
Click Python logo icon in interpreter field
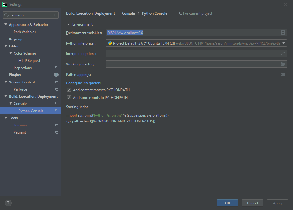tap(110, 43)
